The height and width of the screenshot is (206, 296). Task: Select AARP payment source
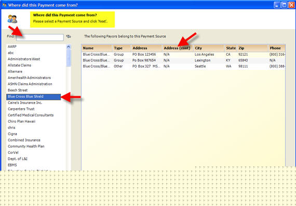(12, 46)
